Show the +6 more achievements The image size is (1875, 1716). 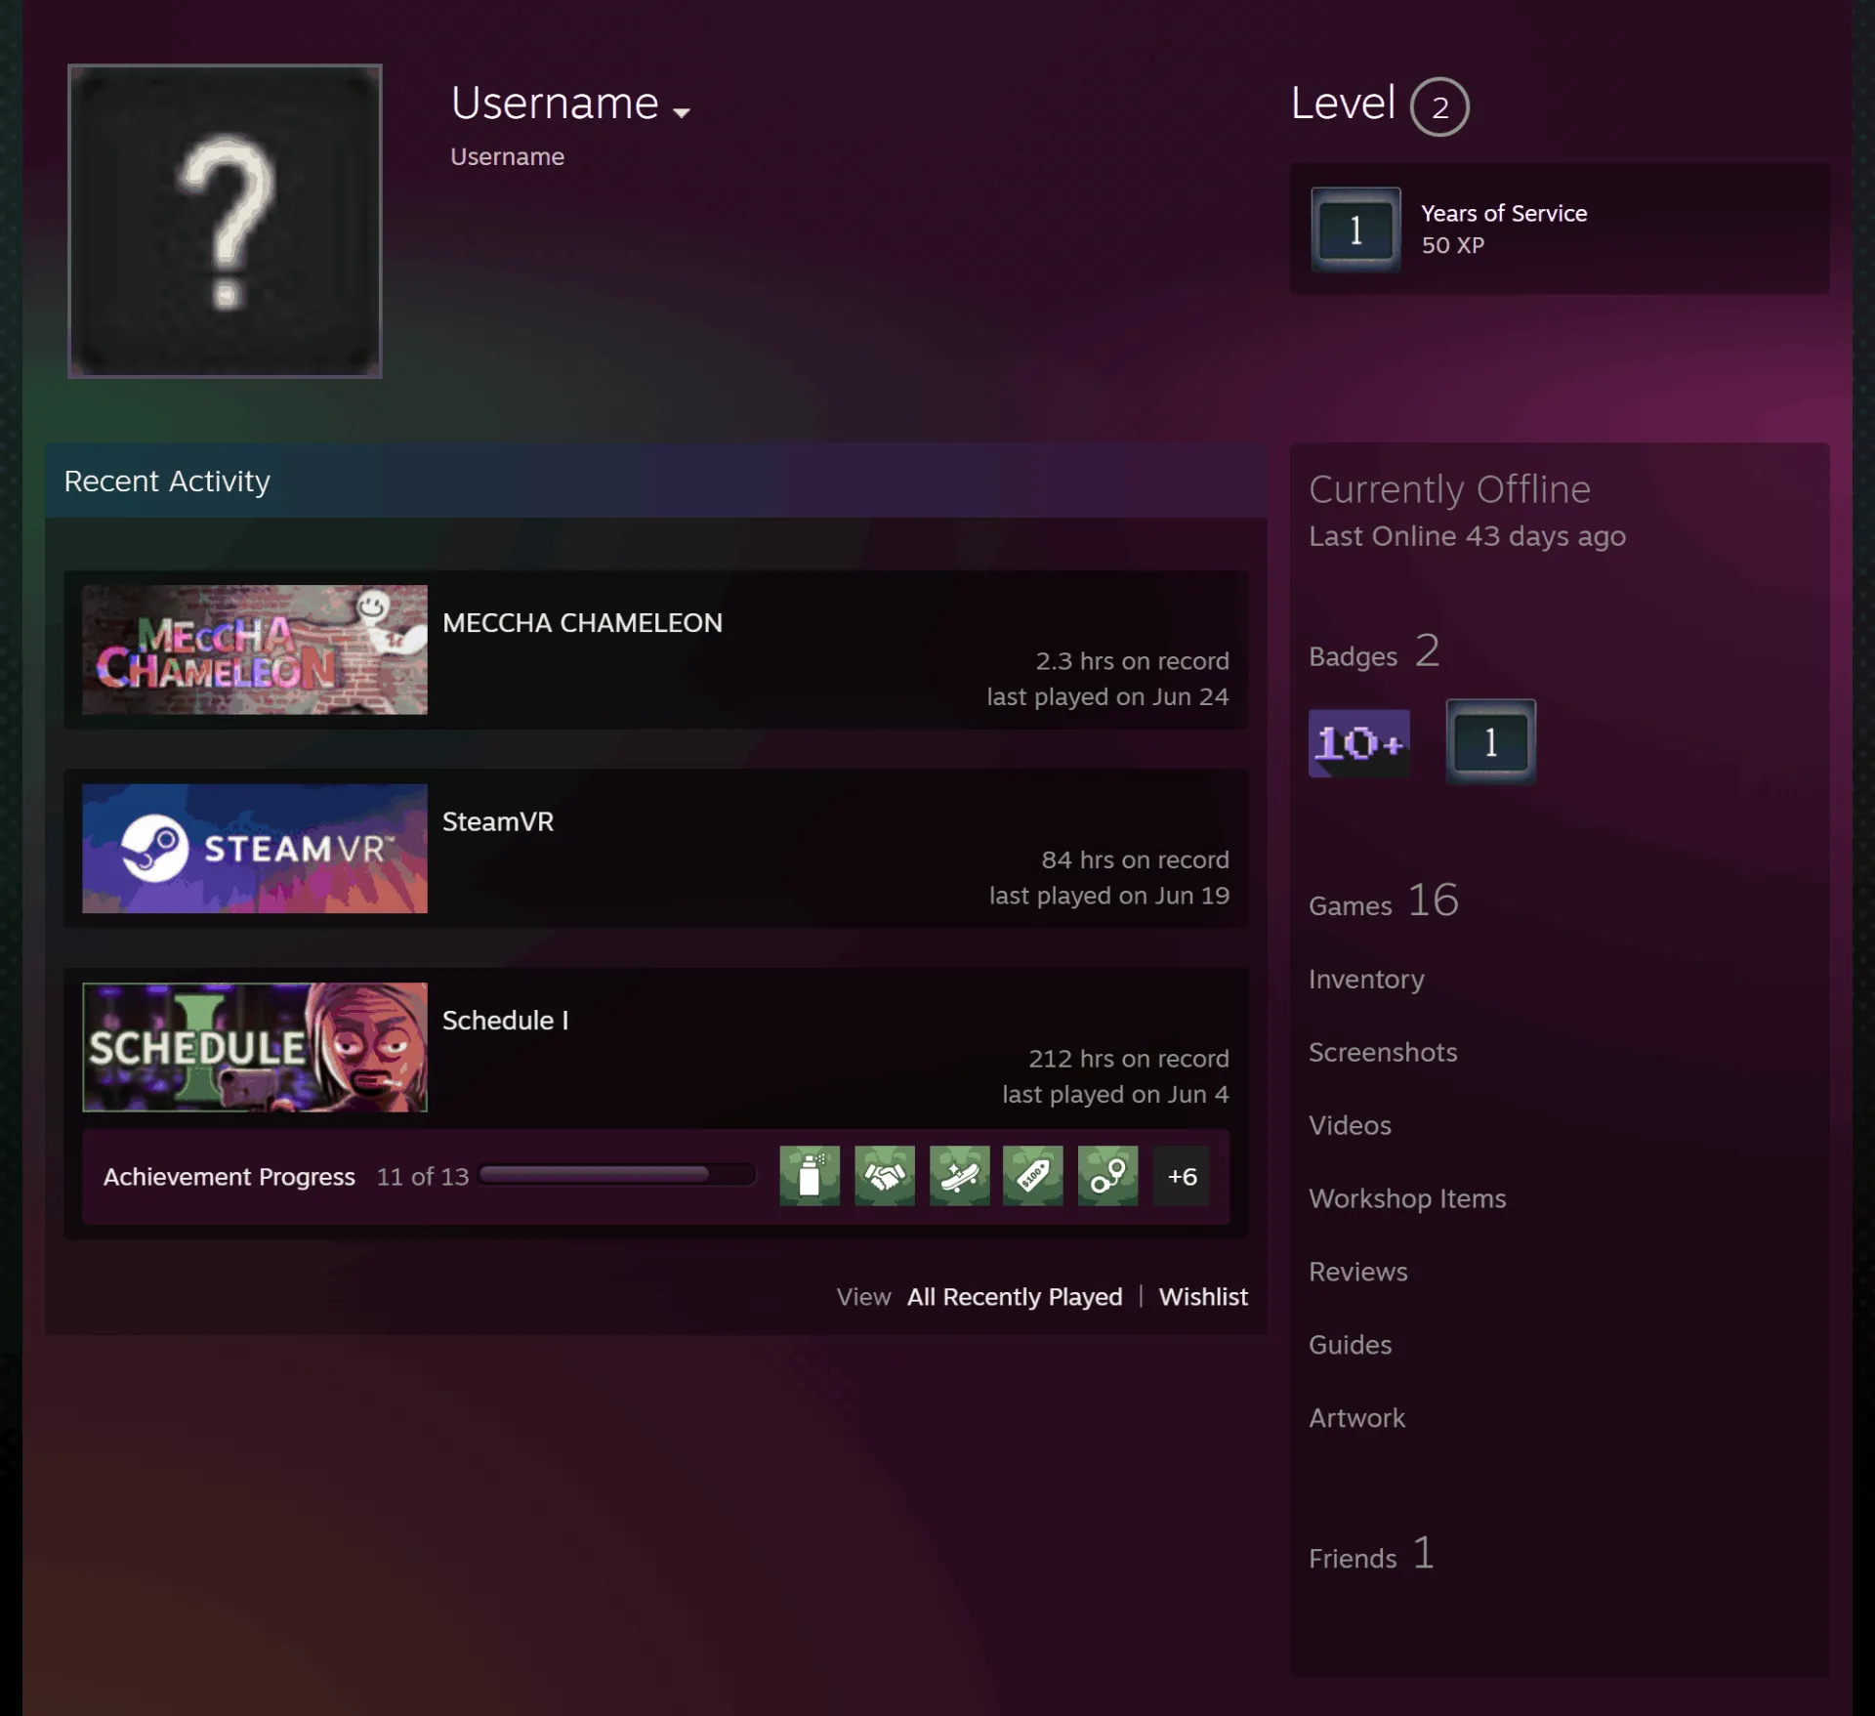click(x=1182, y=1176)
